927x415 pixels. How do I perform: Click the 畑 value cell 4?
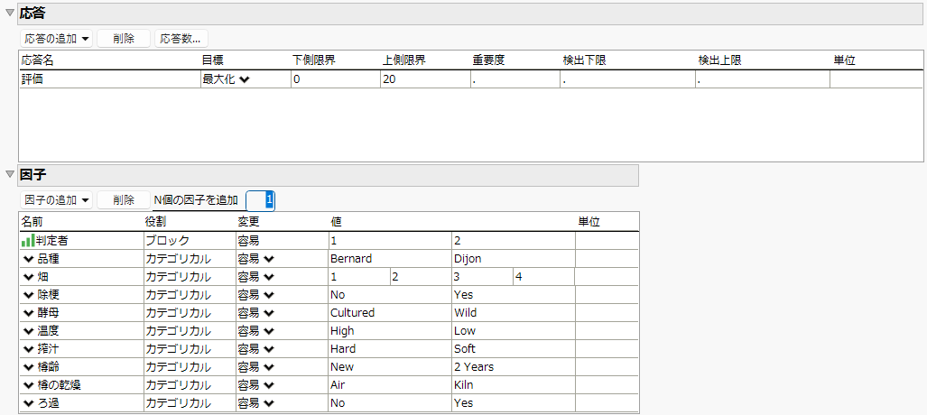click(x=543, y=277)
